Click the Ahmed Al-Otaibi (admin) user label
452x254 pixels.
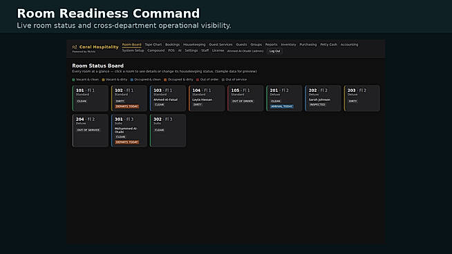click(245, 51)
